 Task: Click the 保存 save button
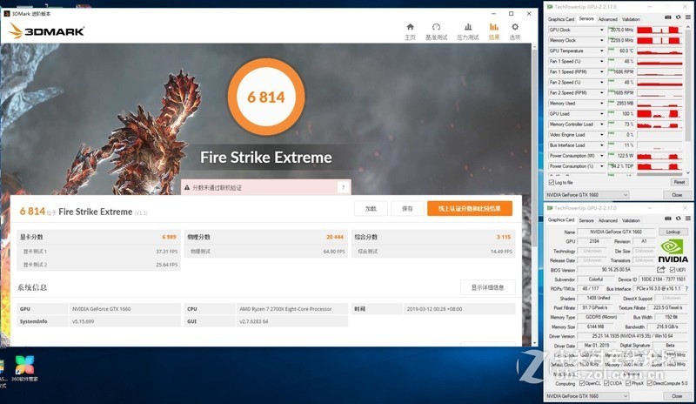(407, 208)
